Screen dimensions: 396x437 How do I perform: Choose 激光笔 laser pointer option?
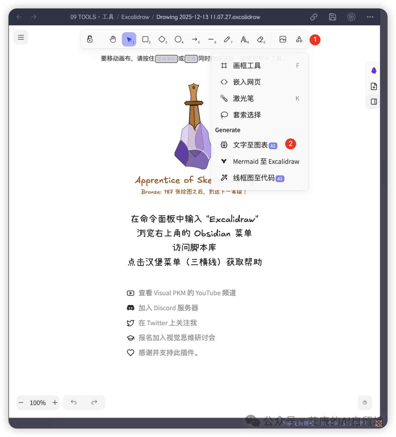coord(260,99)
